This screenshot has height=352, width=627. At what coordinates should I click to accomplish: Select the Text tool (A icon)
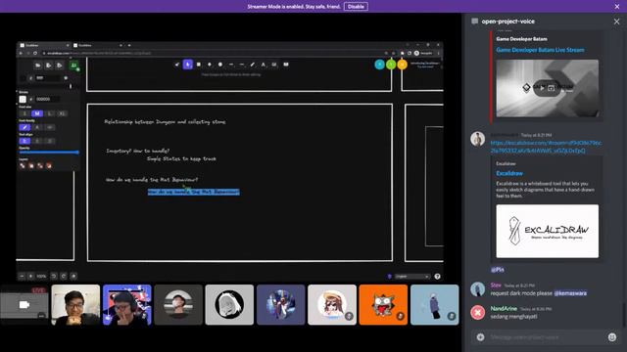pyautogui.click(x=264, y=65)
